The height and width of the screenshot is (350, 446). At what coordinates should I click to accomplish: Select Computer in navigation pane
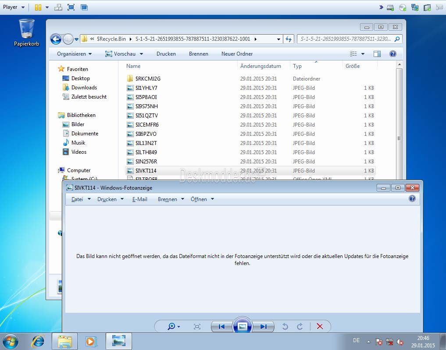[x=74, y=170]
